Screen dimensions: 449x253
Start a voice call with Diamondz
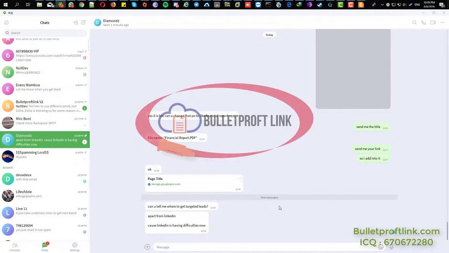(x=424, y=22)
